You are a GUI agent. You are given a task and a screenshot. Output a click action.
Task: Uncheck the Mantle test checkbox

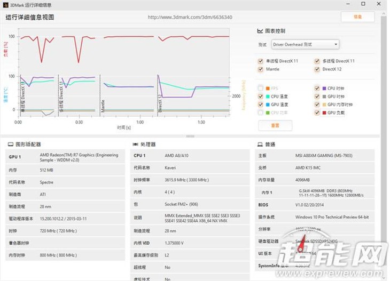tap(260, 69)
